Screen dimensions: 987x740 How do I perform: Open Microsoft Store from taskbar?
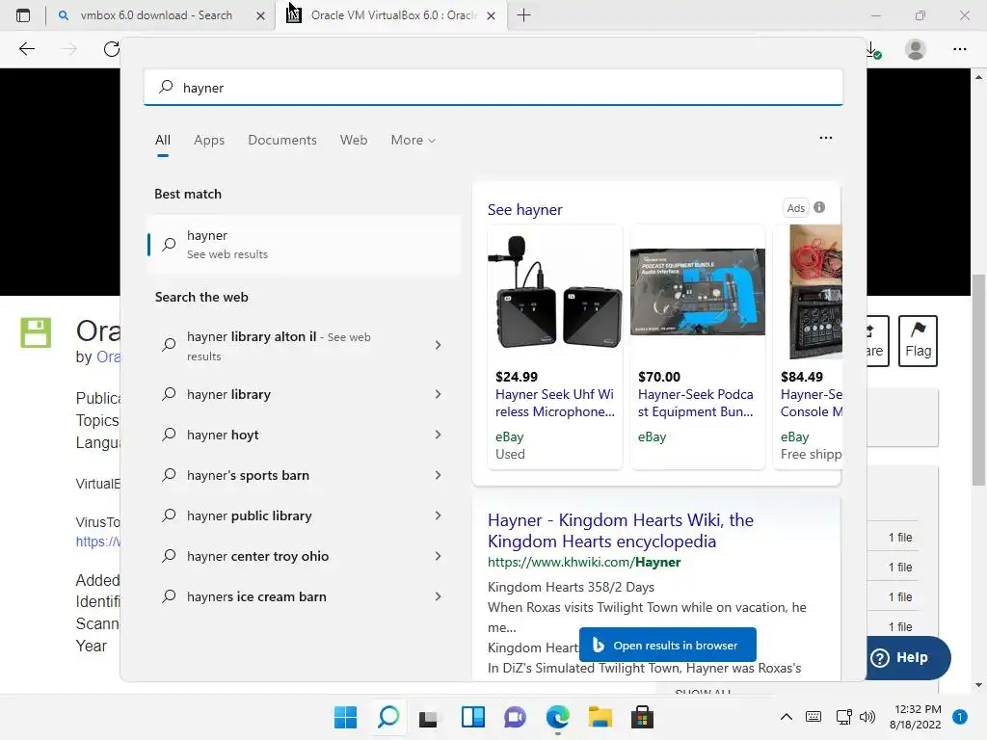[642, 717]
